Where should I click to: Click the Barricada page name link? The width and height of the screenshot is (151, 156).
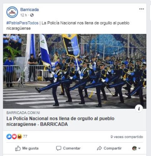[x=30, y=10]
